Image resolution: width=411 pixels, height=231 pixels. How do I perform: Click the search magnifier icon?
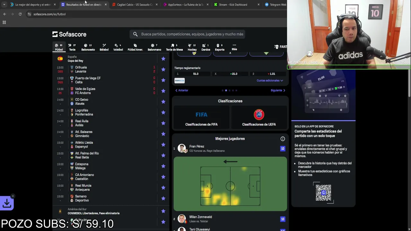(135, 34)
